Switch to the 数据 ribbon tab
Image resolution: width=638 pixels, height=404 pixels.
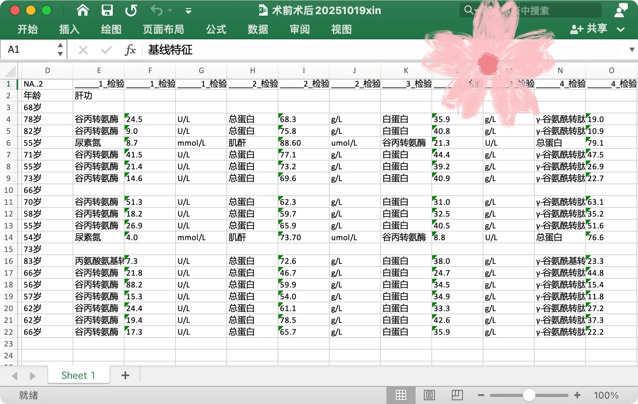pos(258,30)
